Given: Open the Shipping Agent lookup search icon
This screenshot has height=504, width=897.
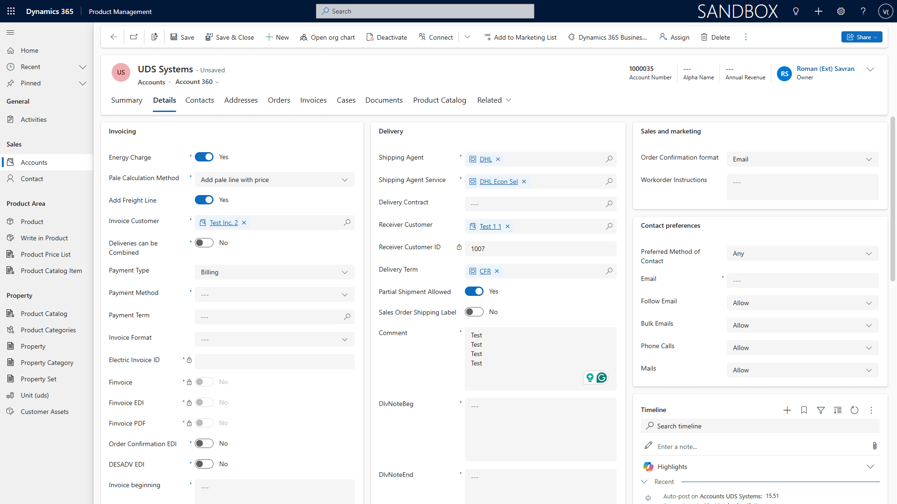Looking at the screenshot, I should 609,159.
